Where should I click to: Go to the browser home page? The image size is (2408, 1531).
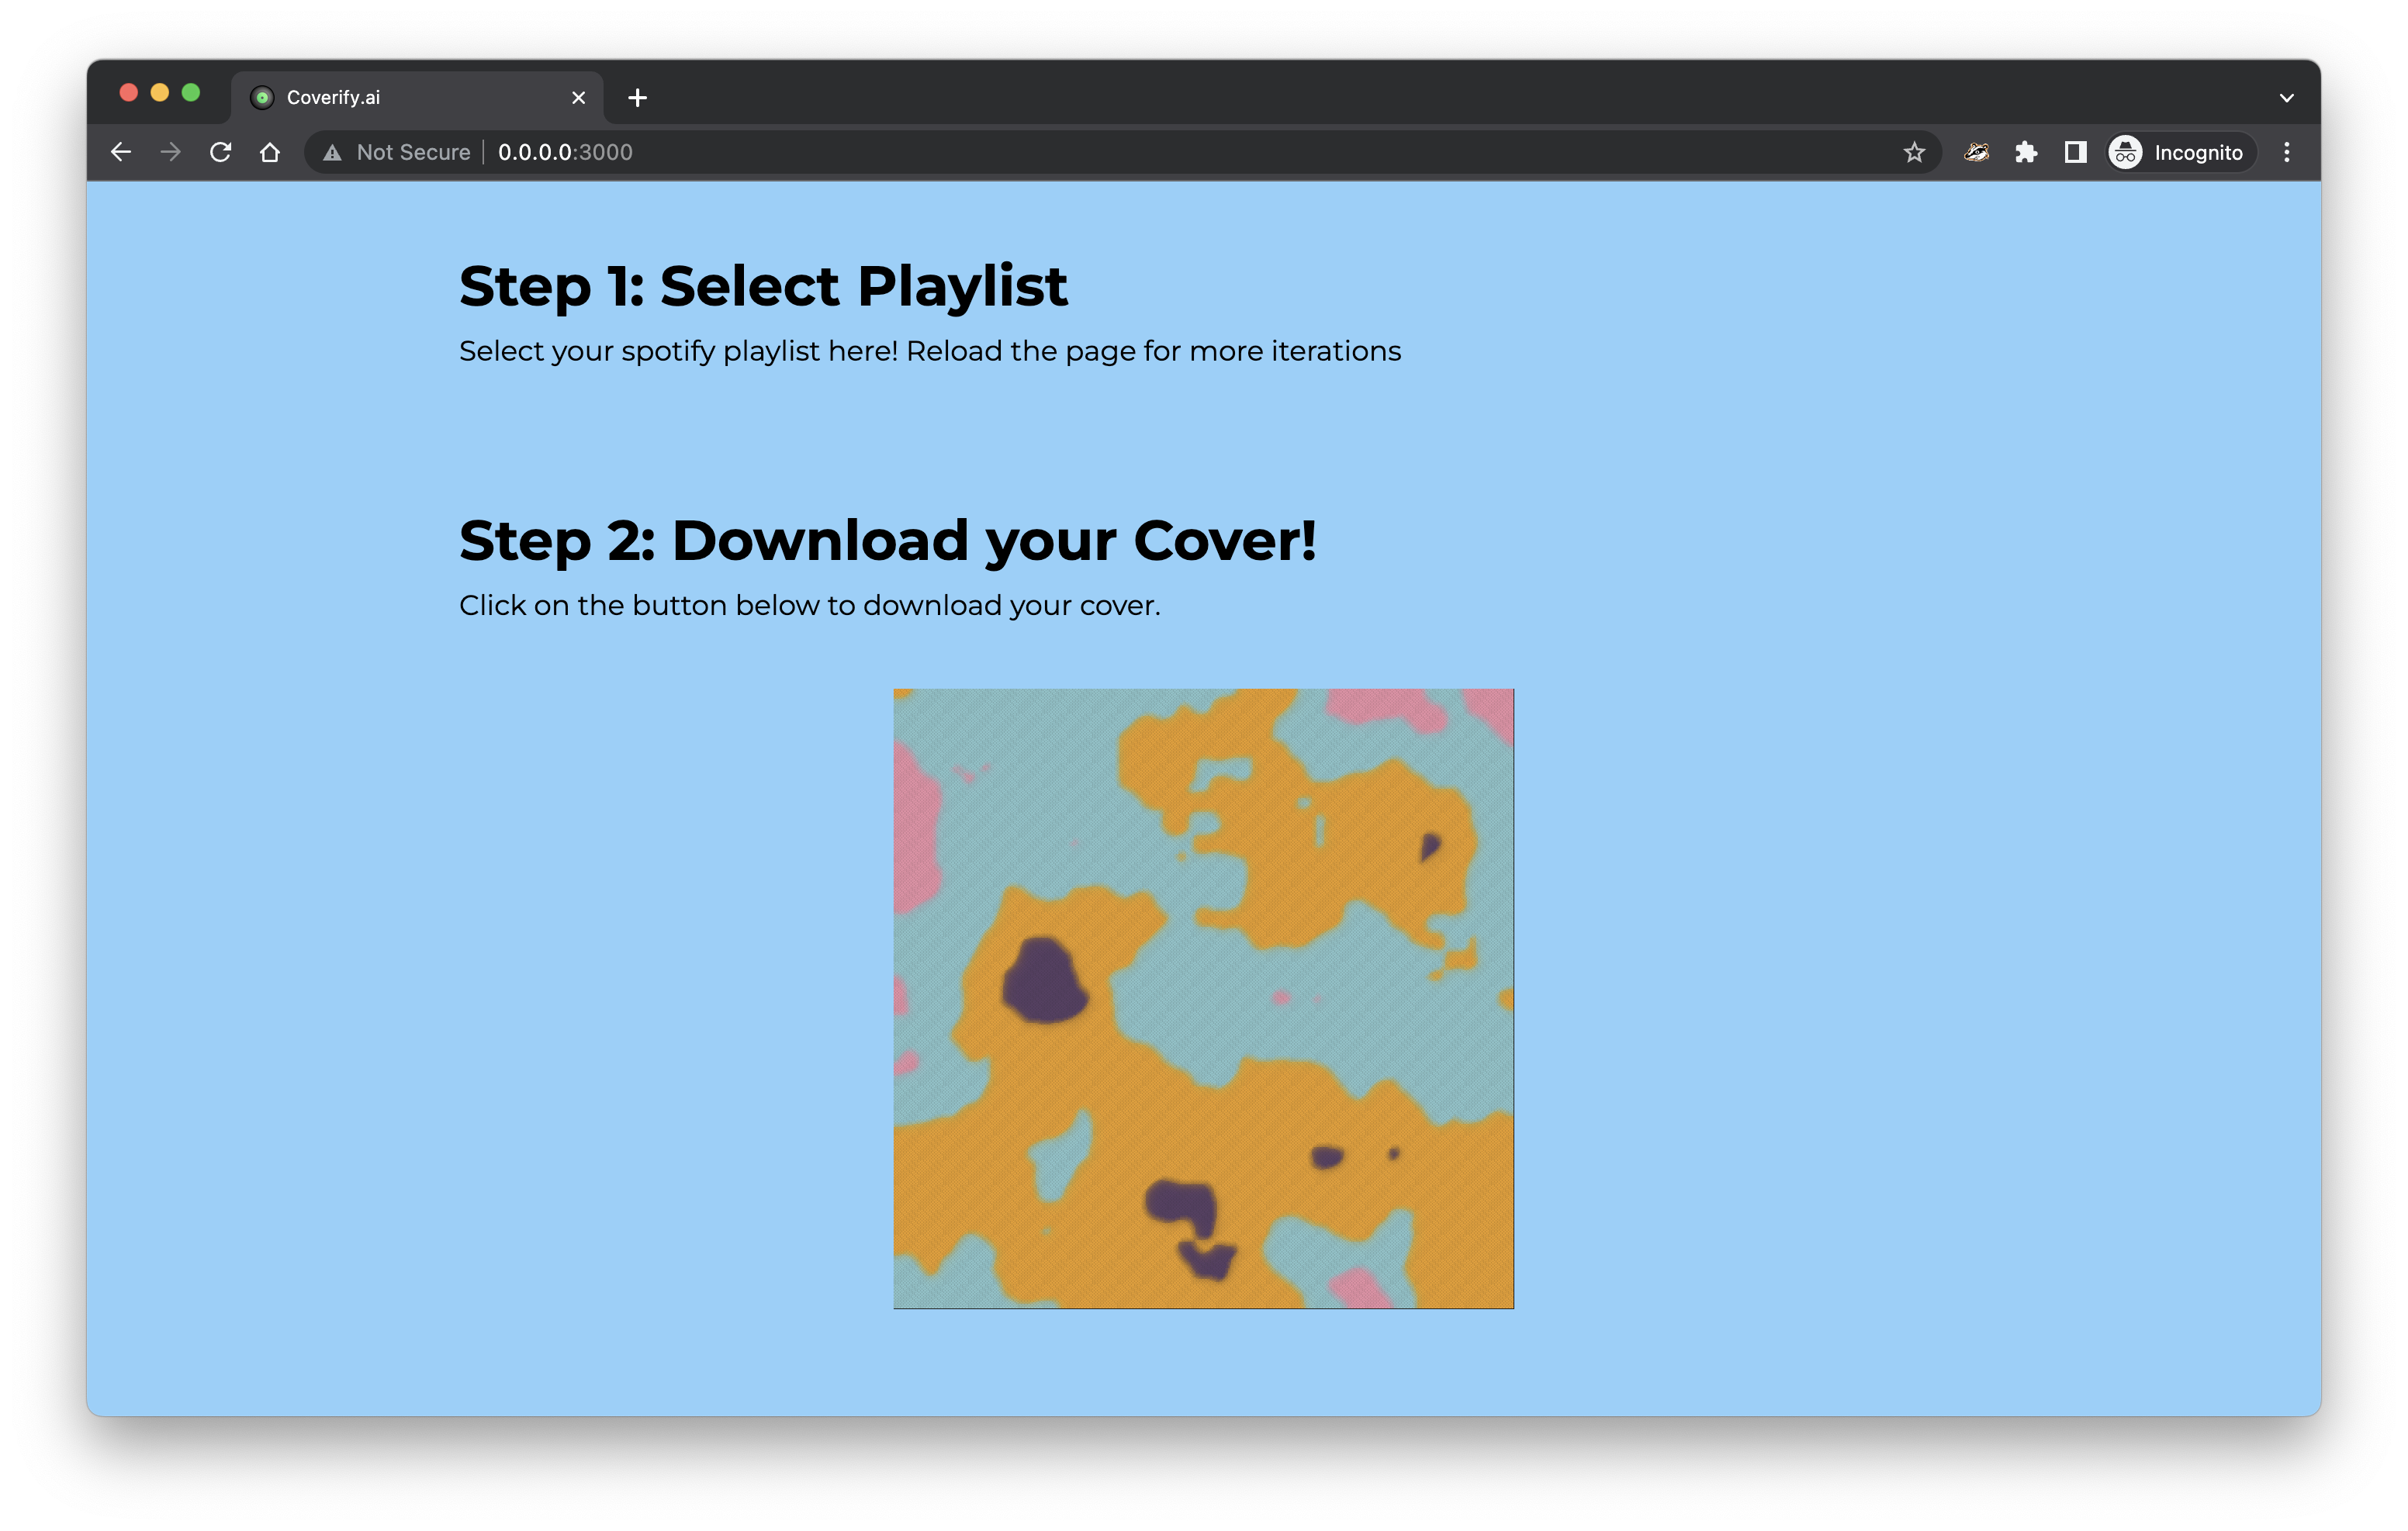coord(270,152)
